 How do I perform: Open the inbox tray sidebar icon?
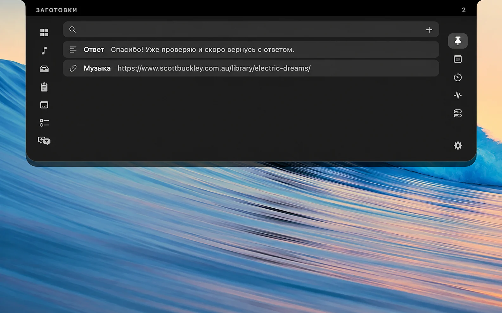coord(44,69)
